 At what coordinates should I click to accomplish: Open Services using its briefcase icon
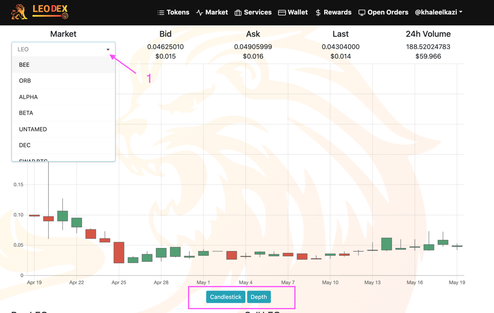click(x=238, y=12)
